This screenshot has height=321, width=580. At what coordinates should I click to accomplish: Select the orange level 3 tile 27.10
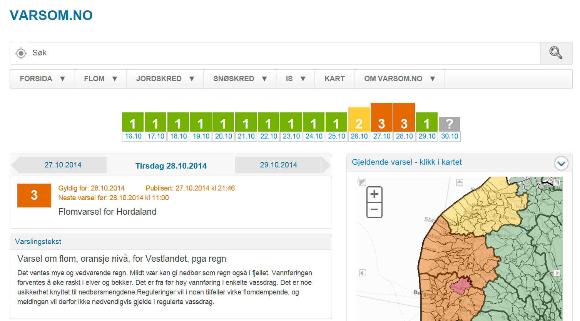(381, 122)
